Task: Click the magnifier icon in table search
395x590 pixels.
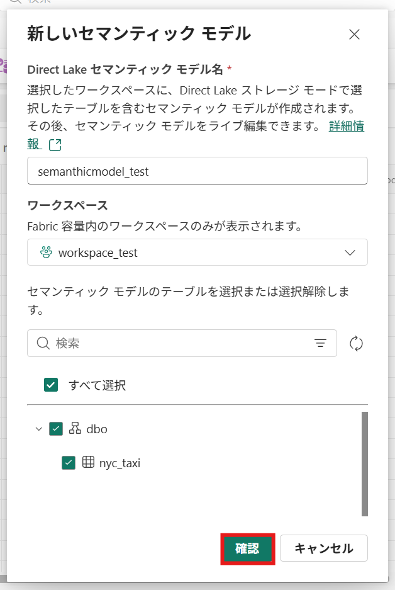Action: pos(43,343)
